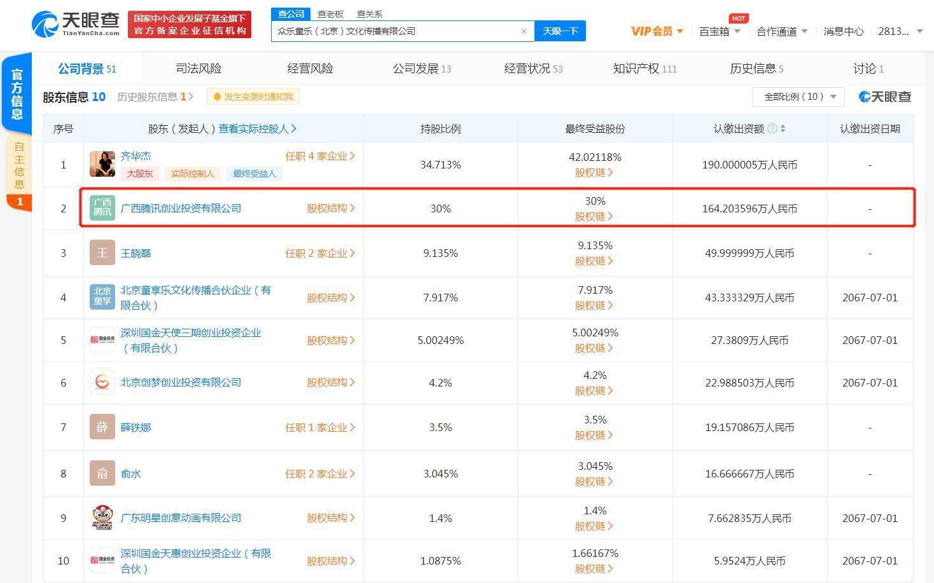Open the 知识产权 111 tab

click(x=645, y=69)
